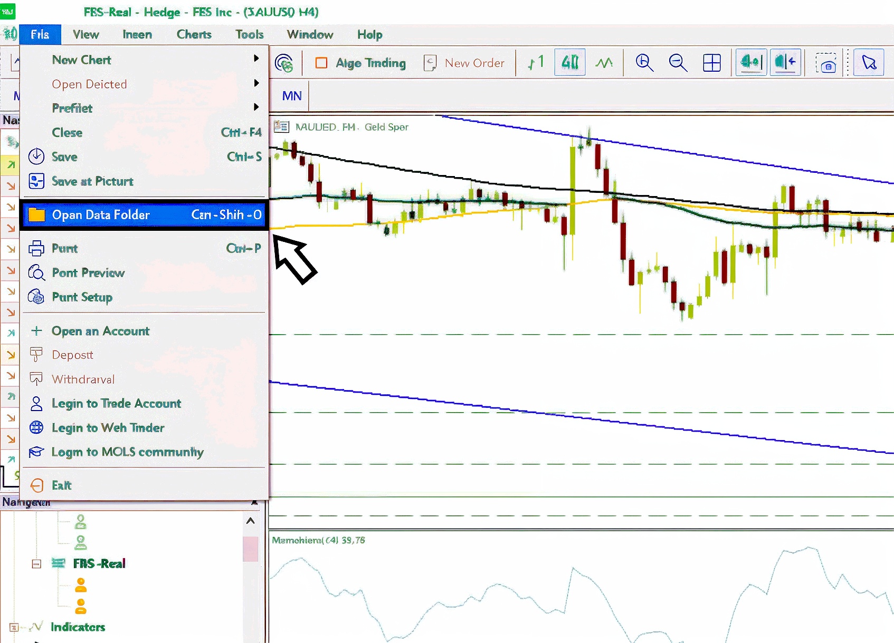Switch to candlestick chart display
This screenshot has width=894, height=643.
pyautogui.click(x=569, y=62)
